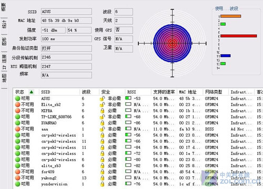
Task: Select cn-pek1-wireless row with RSSI -72
Action: coord(138,153)
